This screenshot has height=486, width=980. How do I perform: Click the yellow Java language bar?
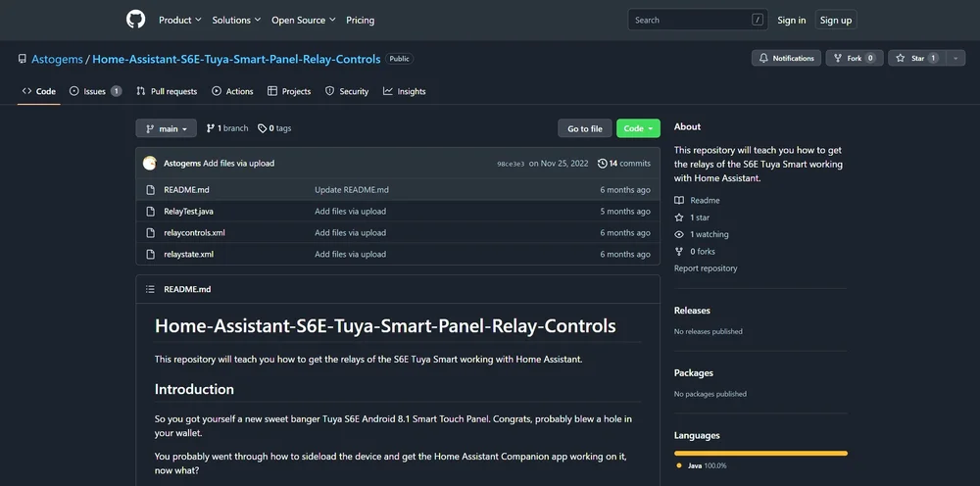point(760,453)
